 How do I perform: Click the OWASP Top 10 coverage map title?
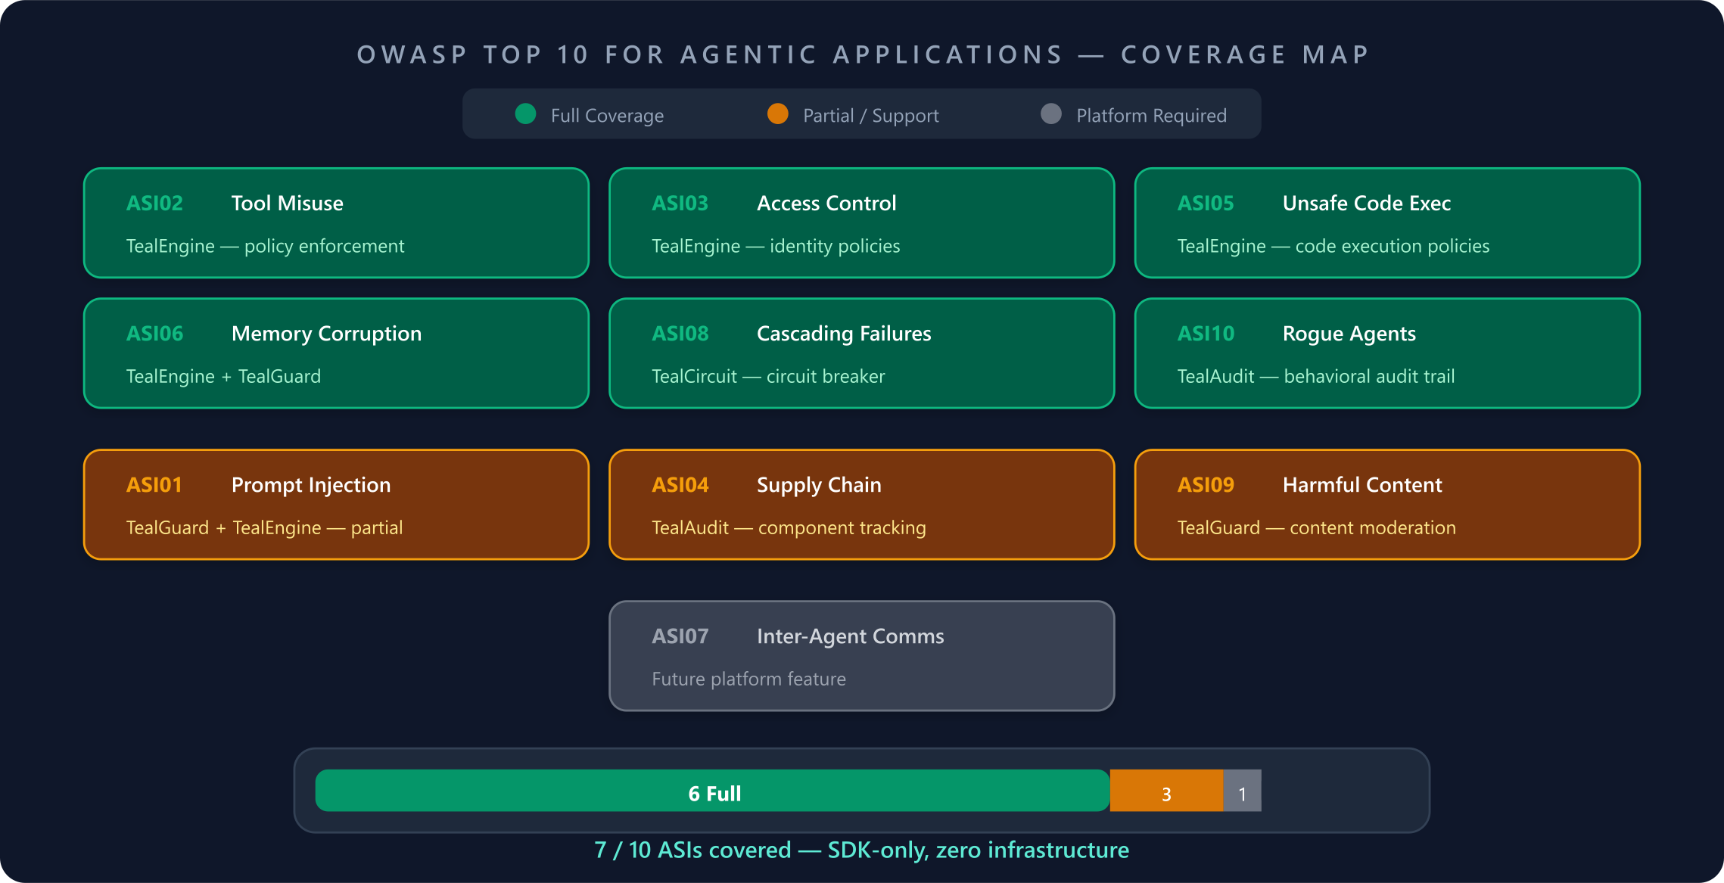click(863, 54)
